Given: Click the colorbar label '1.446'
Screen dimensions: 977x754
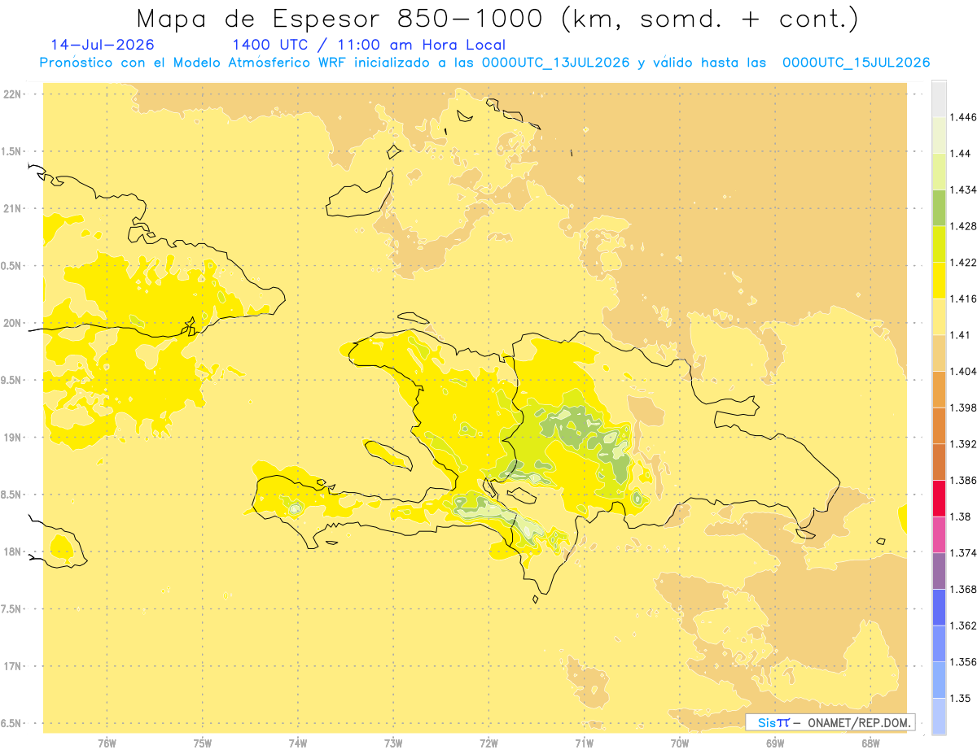Looking at the screenshot, I should click(962, 117).
